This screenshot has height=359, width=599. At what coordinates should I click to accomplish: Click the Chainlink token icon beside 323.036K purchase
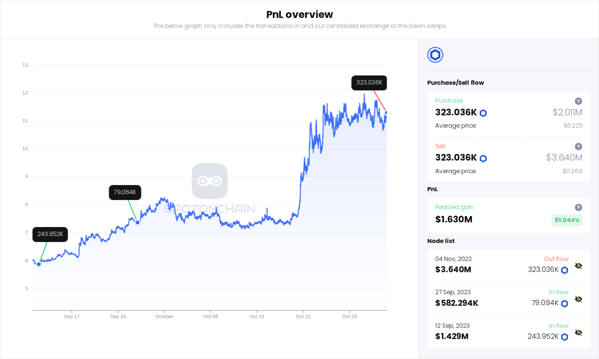coord(483,113)
